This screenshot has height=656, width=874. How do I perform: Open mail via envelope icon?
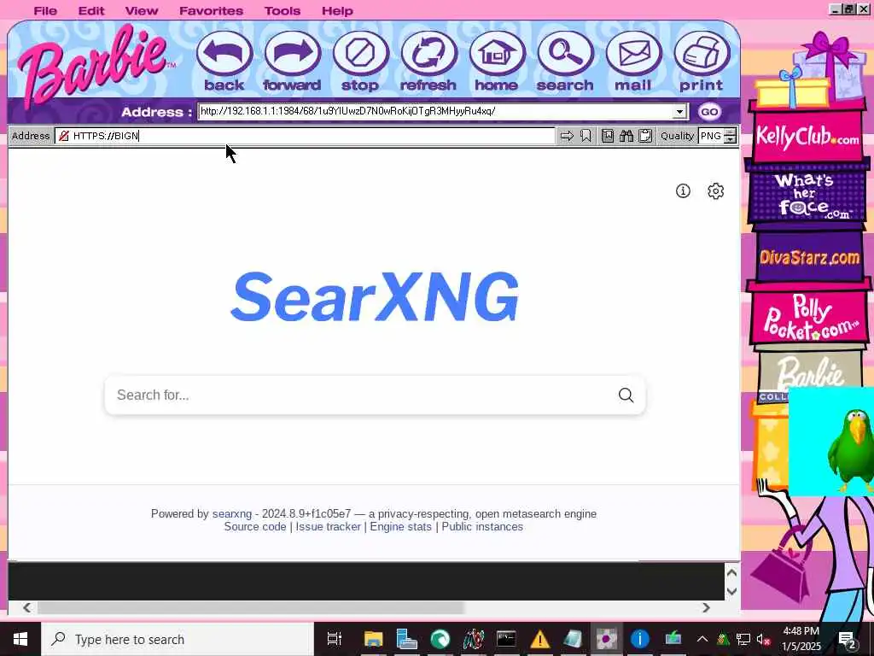(633, 61)
